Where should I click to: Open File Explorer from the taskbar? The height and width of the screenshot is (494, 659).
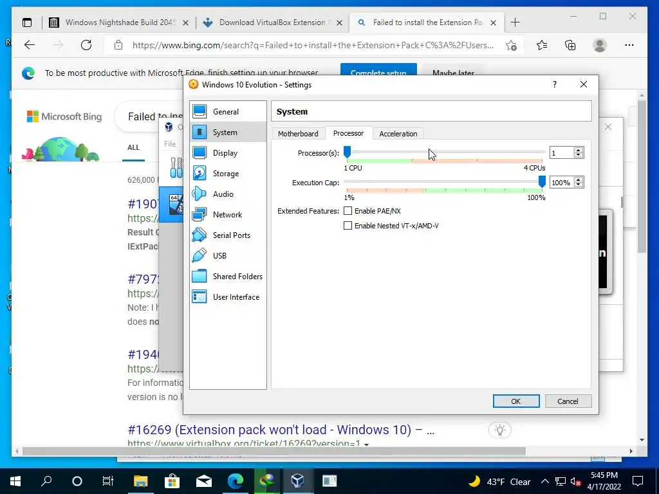(x=140, y=481)
